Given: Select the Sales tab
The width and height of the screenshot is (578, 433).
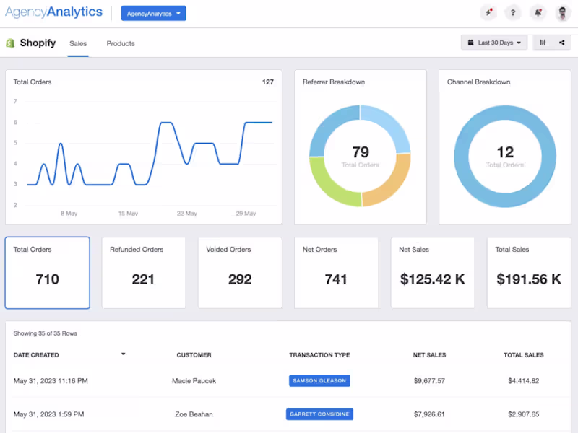Looking at the screenshot, I should pos(78,43).
